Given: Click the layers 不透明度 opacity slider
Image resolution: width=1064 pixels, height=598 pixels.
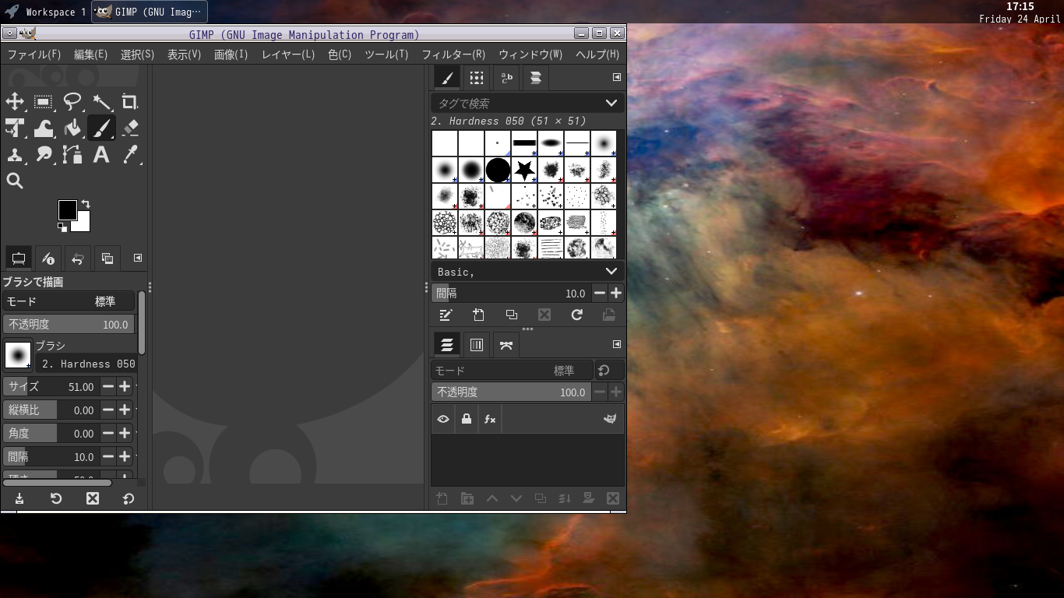Looking at the screenshot, I should pos(511,392).
